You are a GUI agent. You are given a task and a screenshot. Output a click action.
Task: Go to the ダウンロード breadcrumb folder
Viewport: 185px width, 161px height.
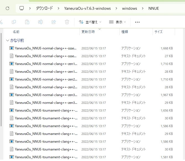(44, 8)
